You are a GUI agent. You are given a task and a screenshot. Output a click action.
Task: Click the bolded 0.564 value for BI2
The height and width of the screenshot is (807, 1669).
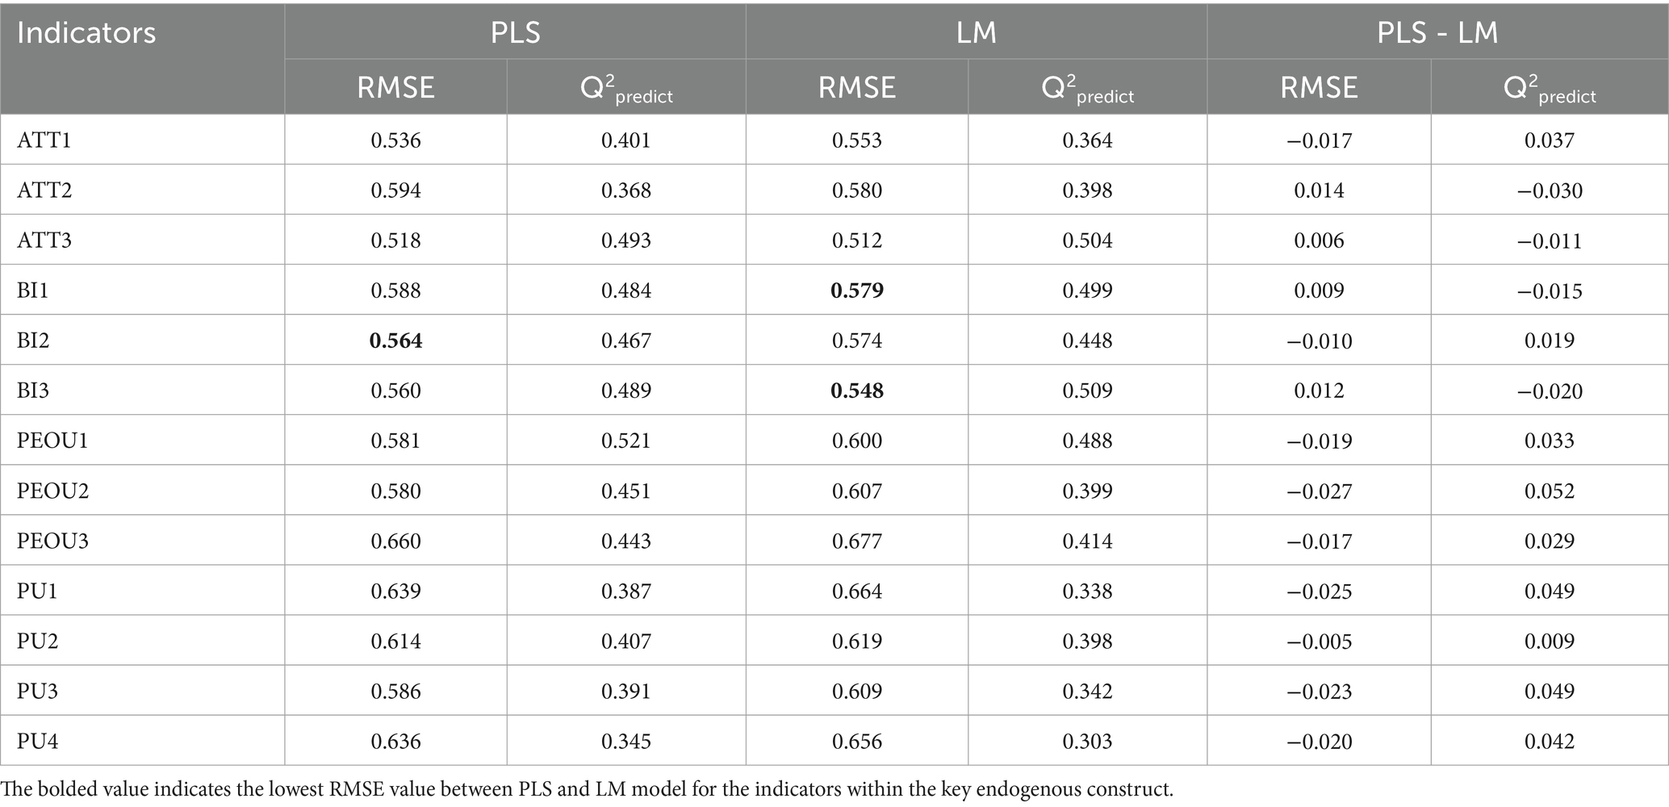pyautogui.click(x=395, y=341)
